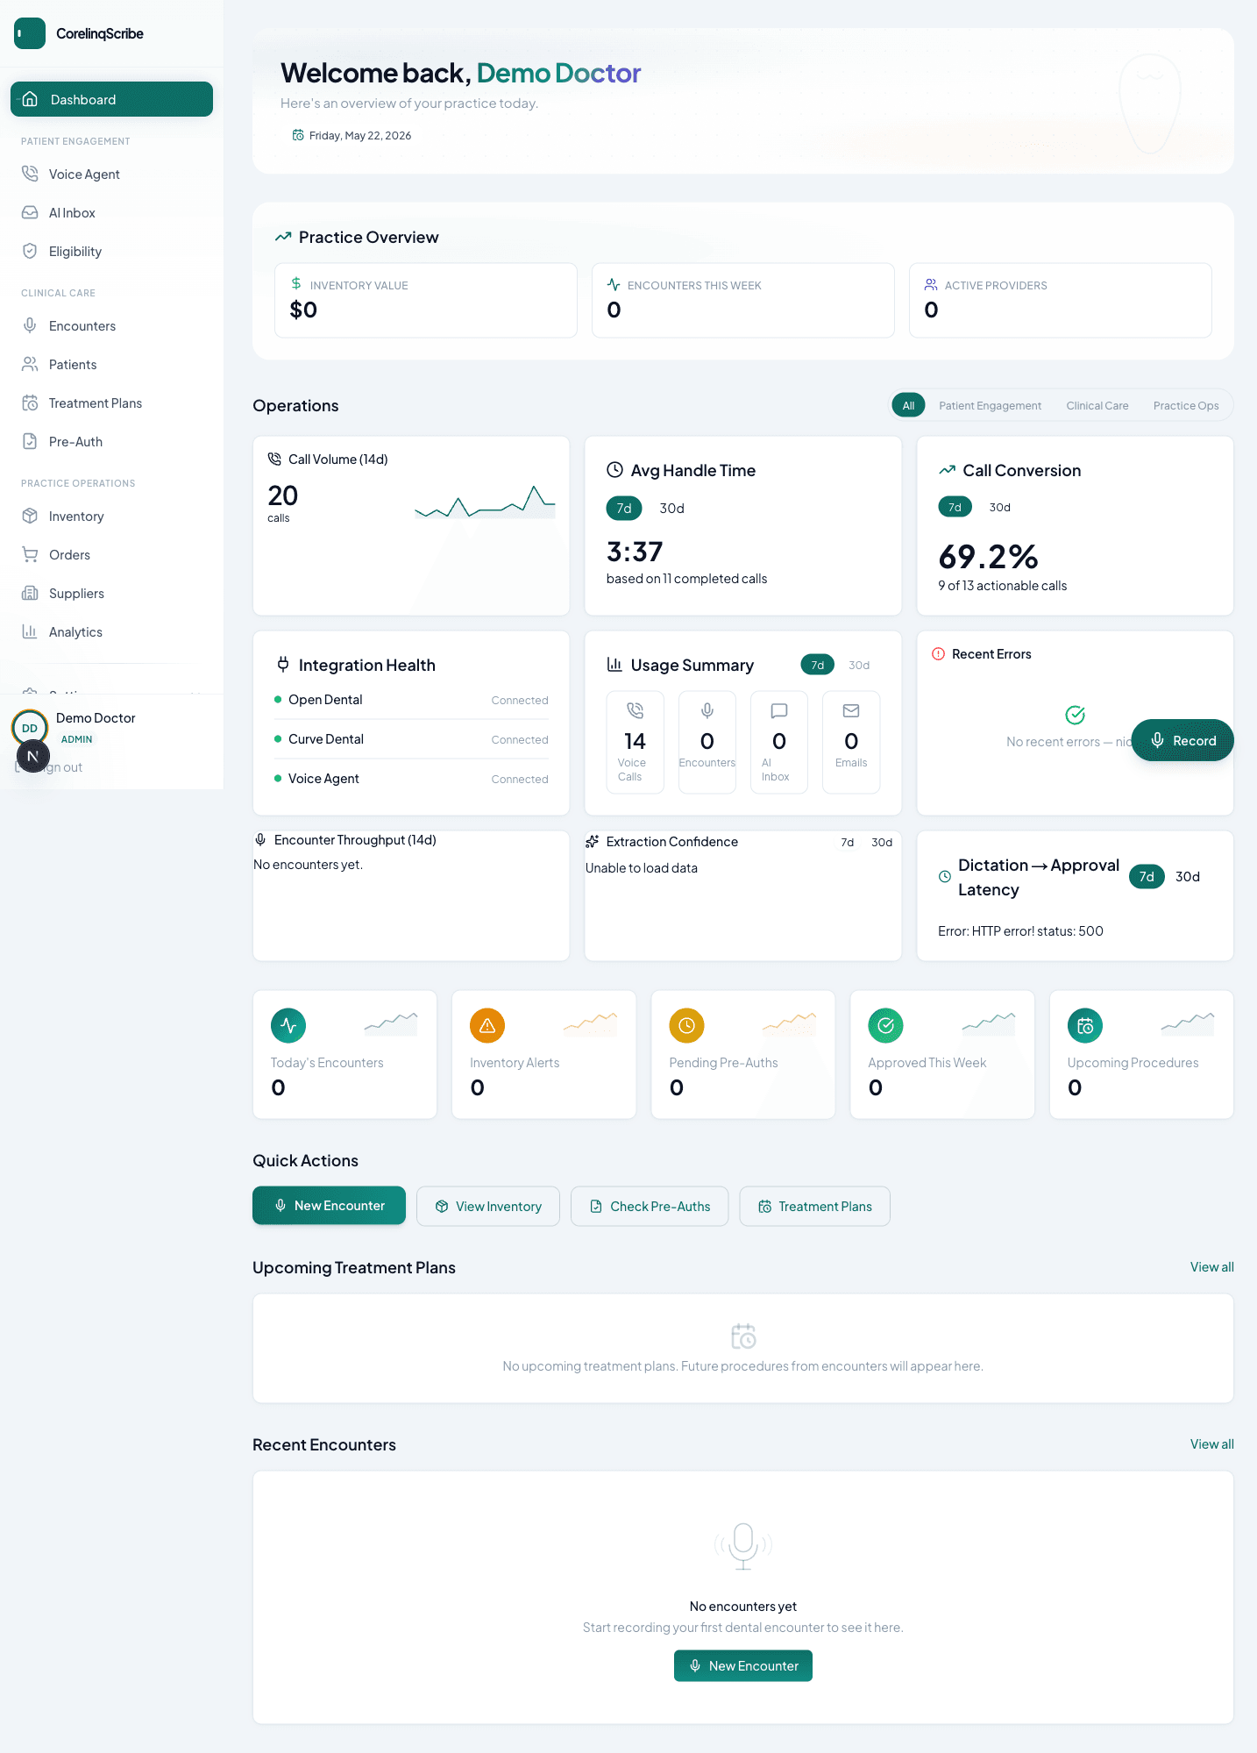Click the Call Volume sparkline chart
This screenshot has width=1257, height=1753.
point(485,502)
